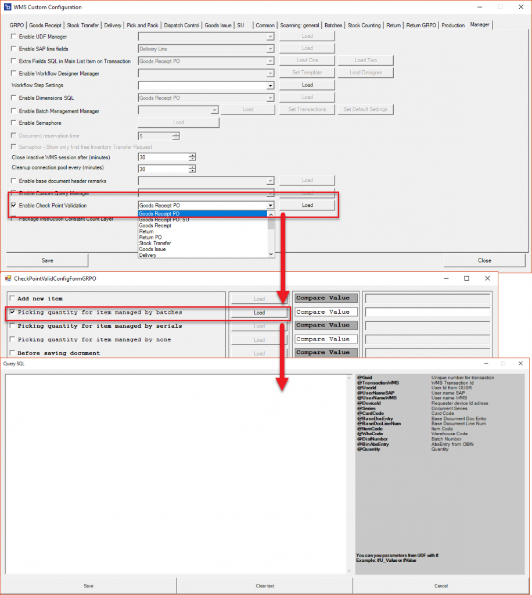The height and width of the screenshot is (595, 532).
Task: Choose Return PO in the dropdown list
Action: pos(151,237)
